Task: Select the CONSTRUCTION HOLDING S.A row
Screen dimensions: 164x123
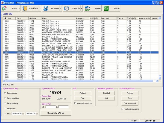Action: click(81, 34)
